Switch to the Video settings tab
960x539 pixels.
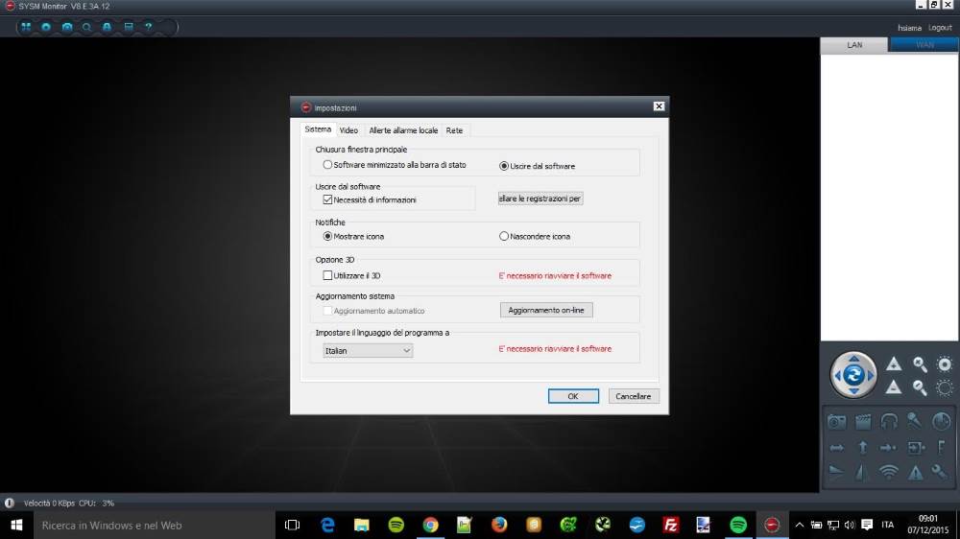point(348,130)
